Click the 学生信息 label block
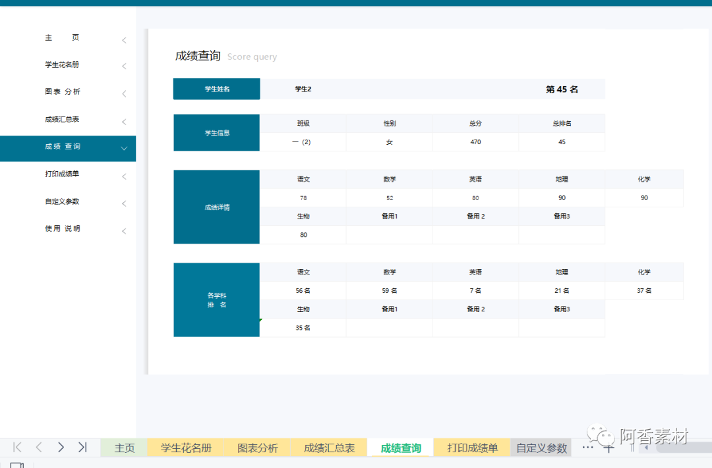The height and width of the screenshot is (468, 712). [217, 132]
